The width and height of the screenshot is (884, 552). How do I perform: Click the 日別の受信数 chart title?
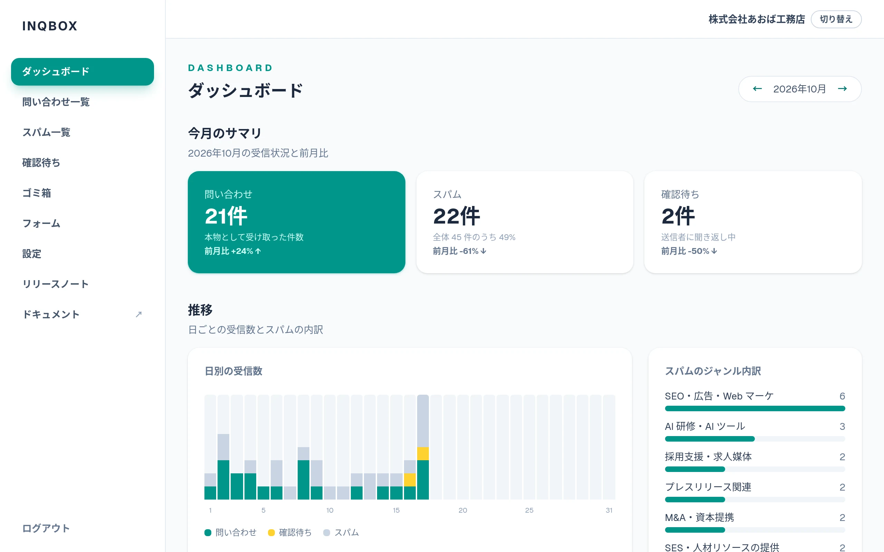[233, 371]
